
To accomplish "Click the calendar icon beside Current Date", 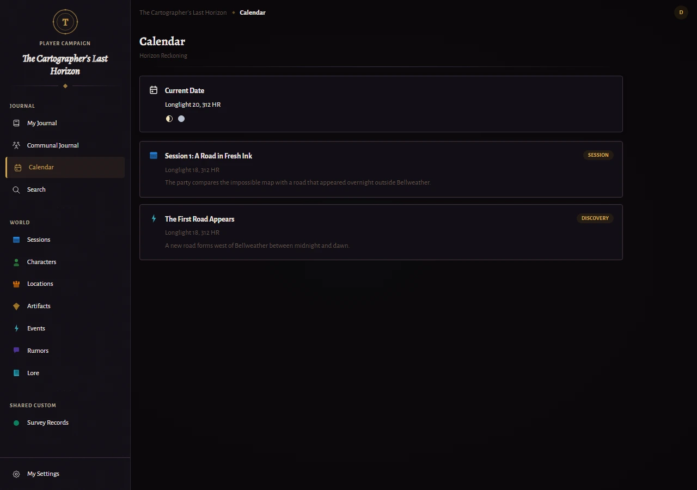I will click(x=154, y=90).
